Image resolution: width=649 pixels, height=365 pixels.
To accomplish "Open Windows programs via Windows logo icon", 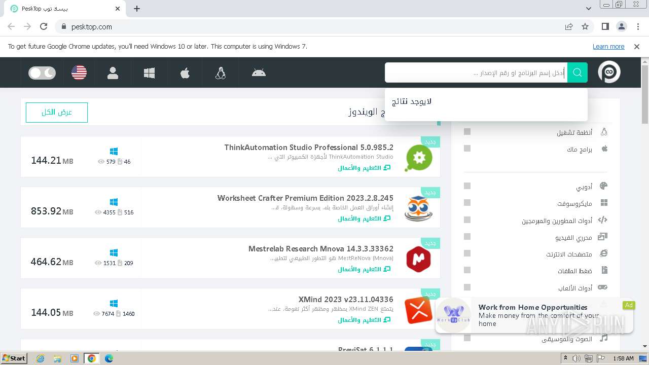I will click(149, 73).
